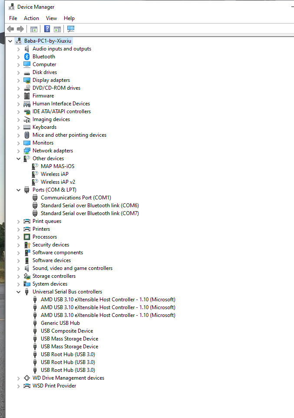Image resolution: width=294 pixels, height=418 pixels.
Task: Click the Keyboards category icon
Action: 27,127
